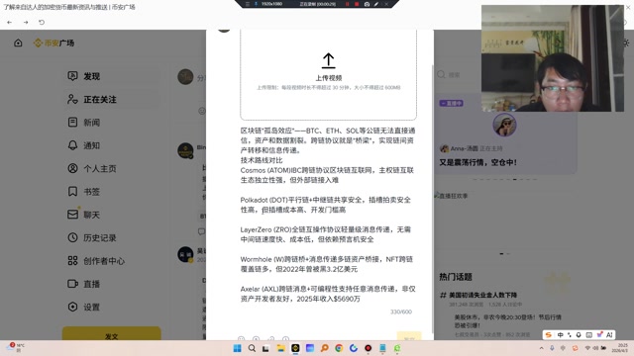Click the weather widget on taskbar
This screenshot has height=356, width=634.
[x=16, y=348]
